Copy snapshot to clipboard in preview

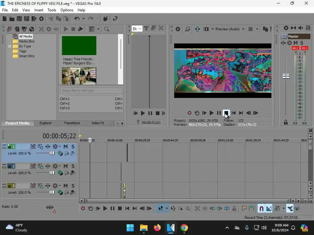(265, 29)
